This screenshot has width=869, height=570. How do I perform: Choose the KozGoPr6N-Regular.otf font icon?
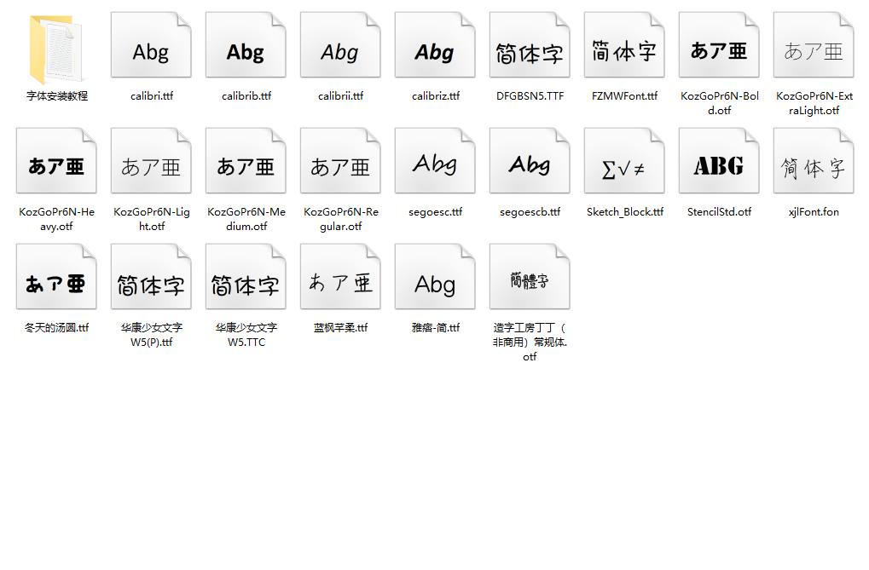341,161
